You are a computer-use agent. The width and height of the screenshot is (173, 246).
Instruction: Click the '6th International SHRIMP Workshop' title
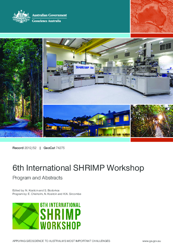point(78,168)
